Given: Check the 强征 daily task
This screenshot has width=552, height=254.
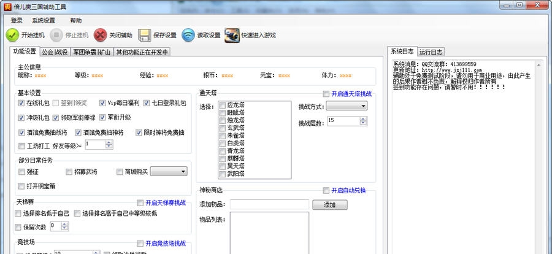Looking at the screenshot, I should pos(21,172).
